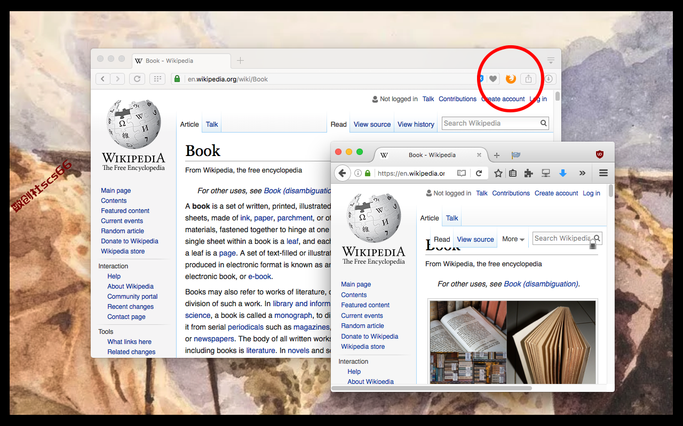The width and height of the screenshot is (683, 426).
Task: Click the Firefox back arrow button
Action: 342,173
